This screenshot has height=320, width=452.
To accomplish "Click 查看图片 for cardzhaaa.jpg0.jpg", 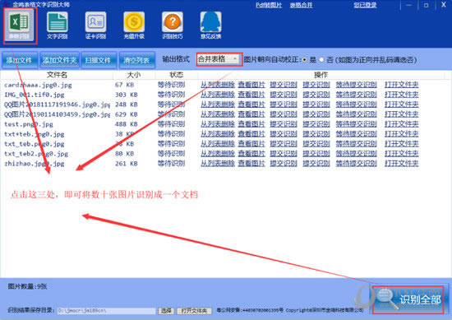I will click(251, 85).
